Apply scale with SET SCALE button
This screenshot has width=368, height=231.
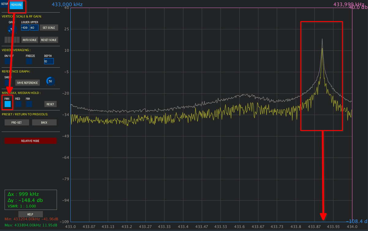[x=49, y=28]
